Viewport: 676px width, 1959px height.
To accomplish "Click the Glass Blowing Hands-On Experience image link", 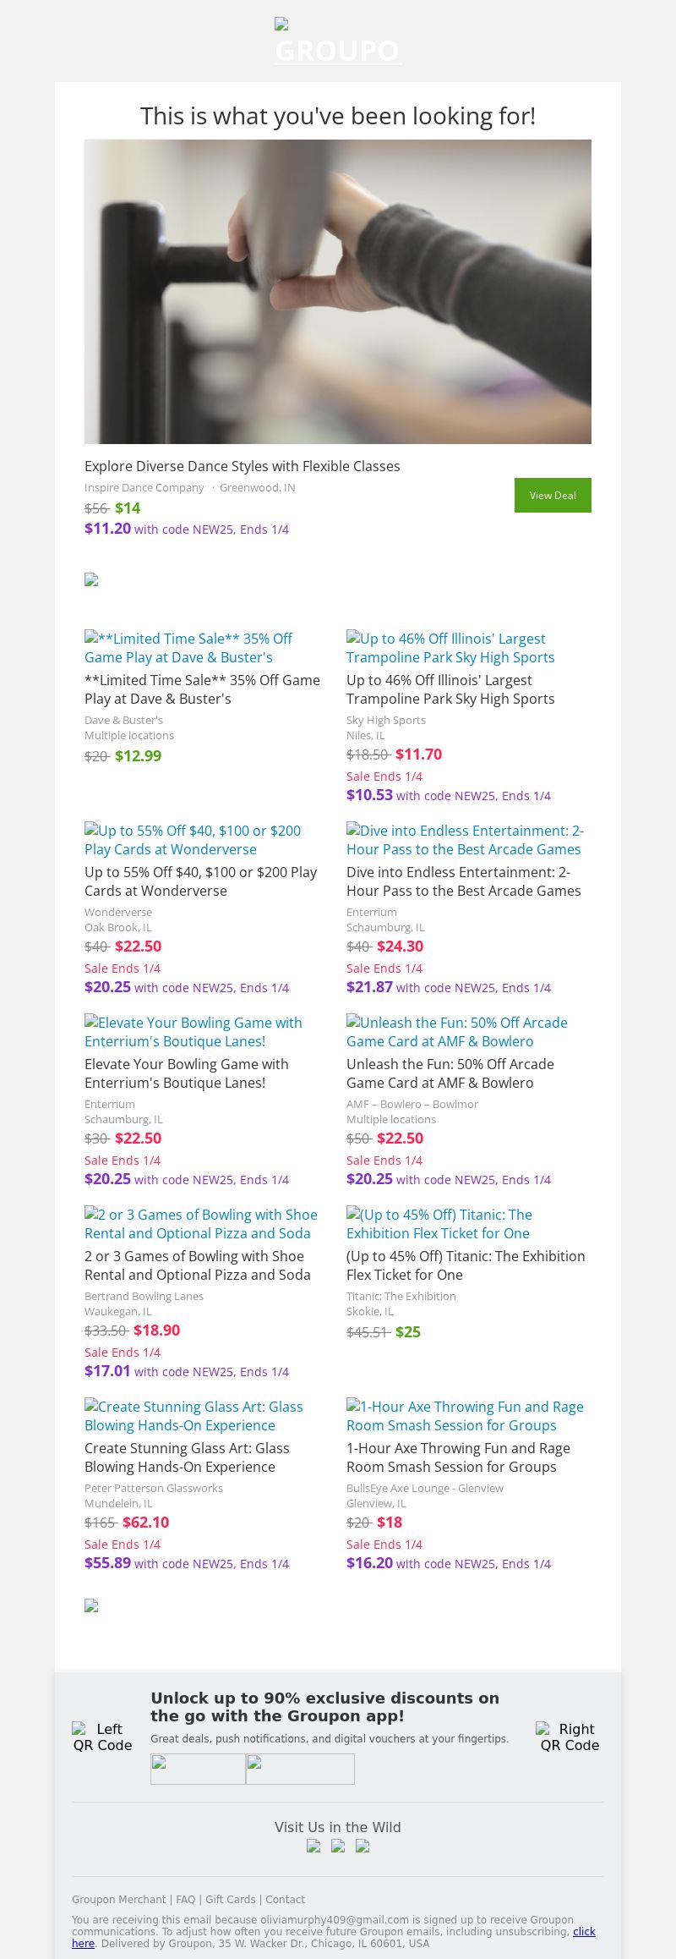I will click(194, 1416).
